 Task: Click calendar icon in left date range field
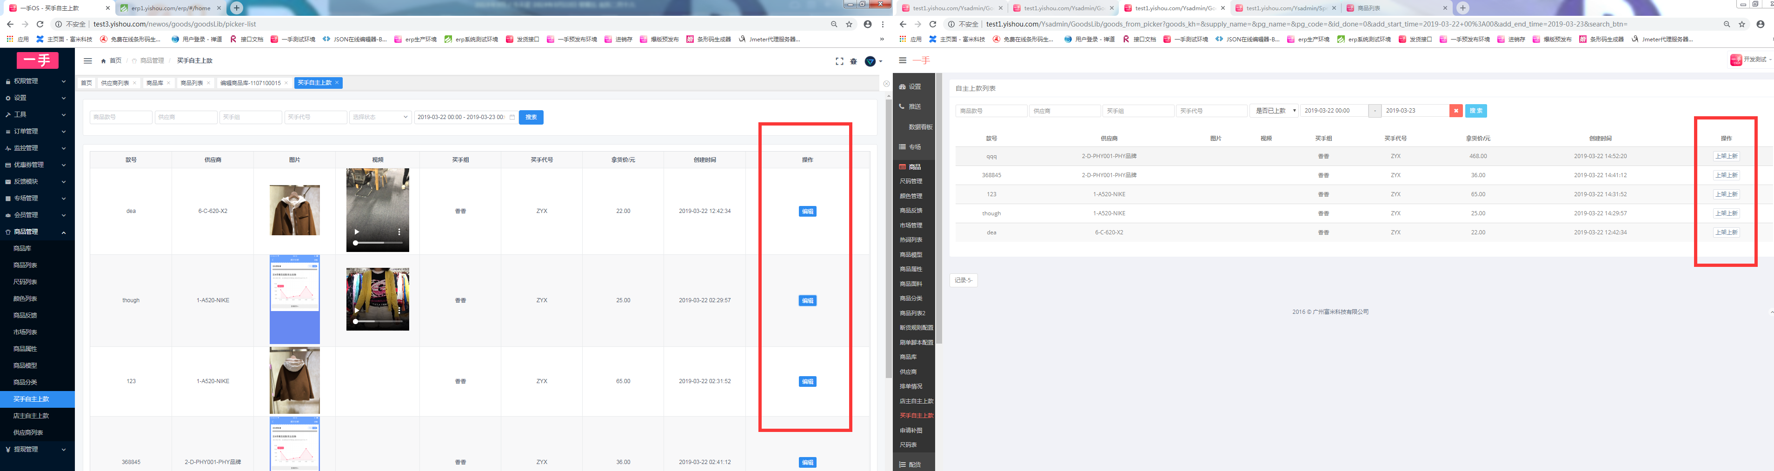(x=512, y=117)
